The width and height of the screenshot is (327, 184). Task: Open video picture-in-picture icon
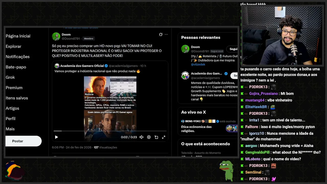tap(156, 137)
